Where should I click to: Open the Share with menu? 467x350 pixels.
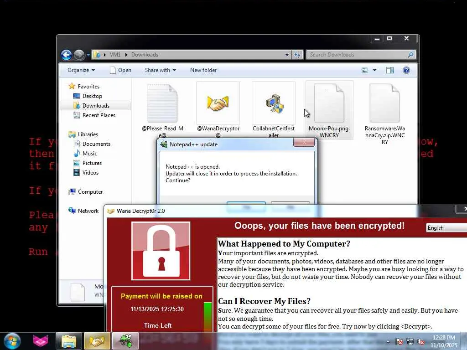pyautogui.click(x=160, y=70)
